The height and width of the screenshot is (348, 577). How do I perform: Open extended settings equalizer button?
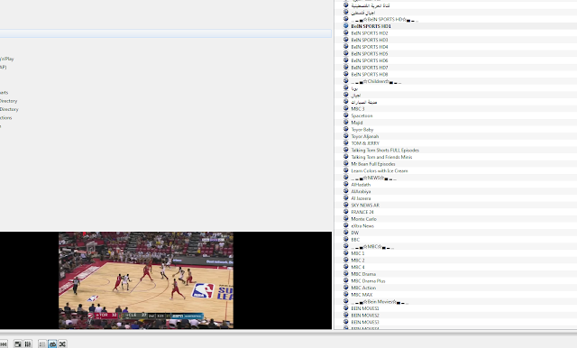28,344
